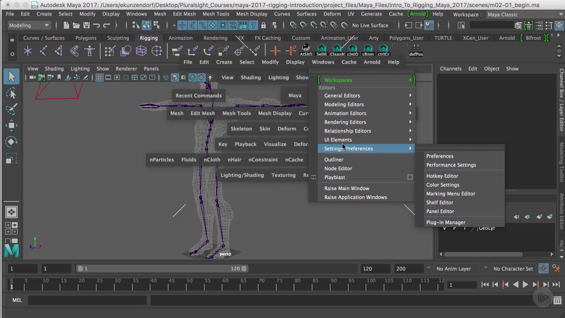Expand the Rendering Editors submenu
565x318 pixels.
pos(366,122)
